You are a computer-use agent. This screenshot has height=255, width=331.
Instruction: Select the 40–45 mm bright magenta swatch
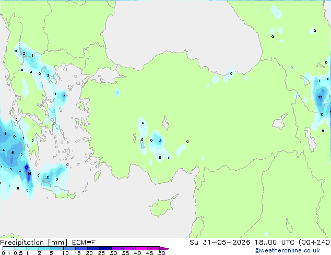pyautogui.click(x=141, y=248)
